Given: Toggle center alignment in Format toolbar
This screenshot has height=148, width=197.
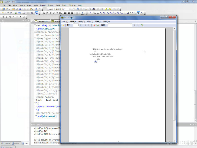Looking at the screenshot, I should click(69, 13).
